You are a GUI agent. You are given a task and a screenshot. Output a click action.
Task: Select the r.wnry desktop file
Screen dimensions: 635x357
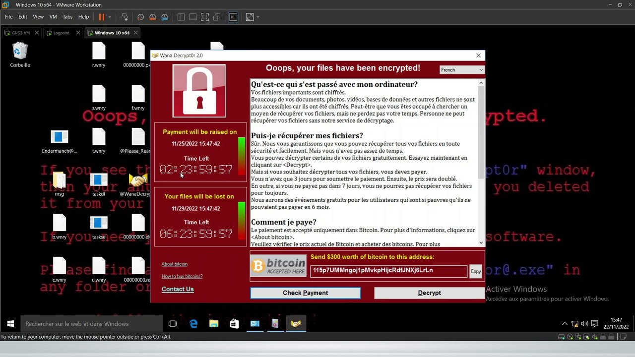pos(99,55)
